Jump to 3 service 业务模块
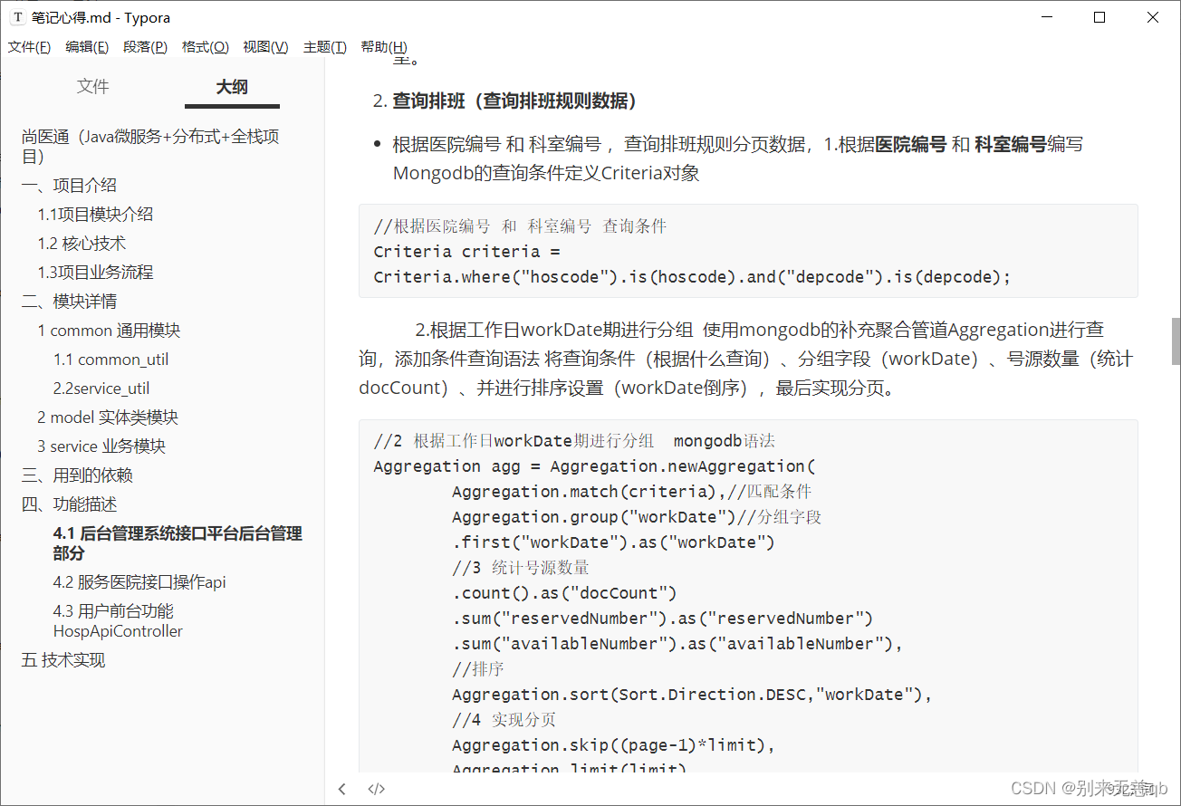The height and width of the screenshot is (806, 1181). [x=101, y=446]
